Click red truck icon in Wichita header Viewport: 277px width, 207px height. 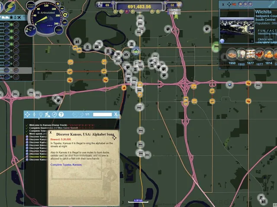(234, 4)
